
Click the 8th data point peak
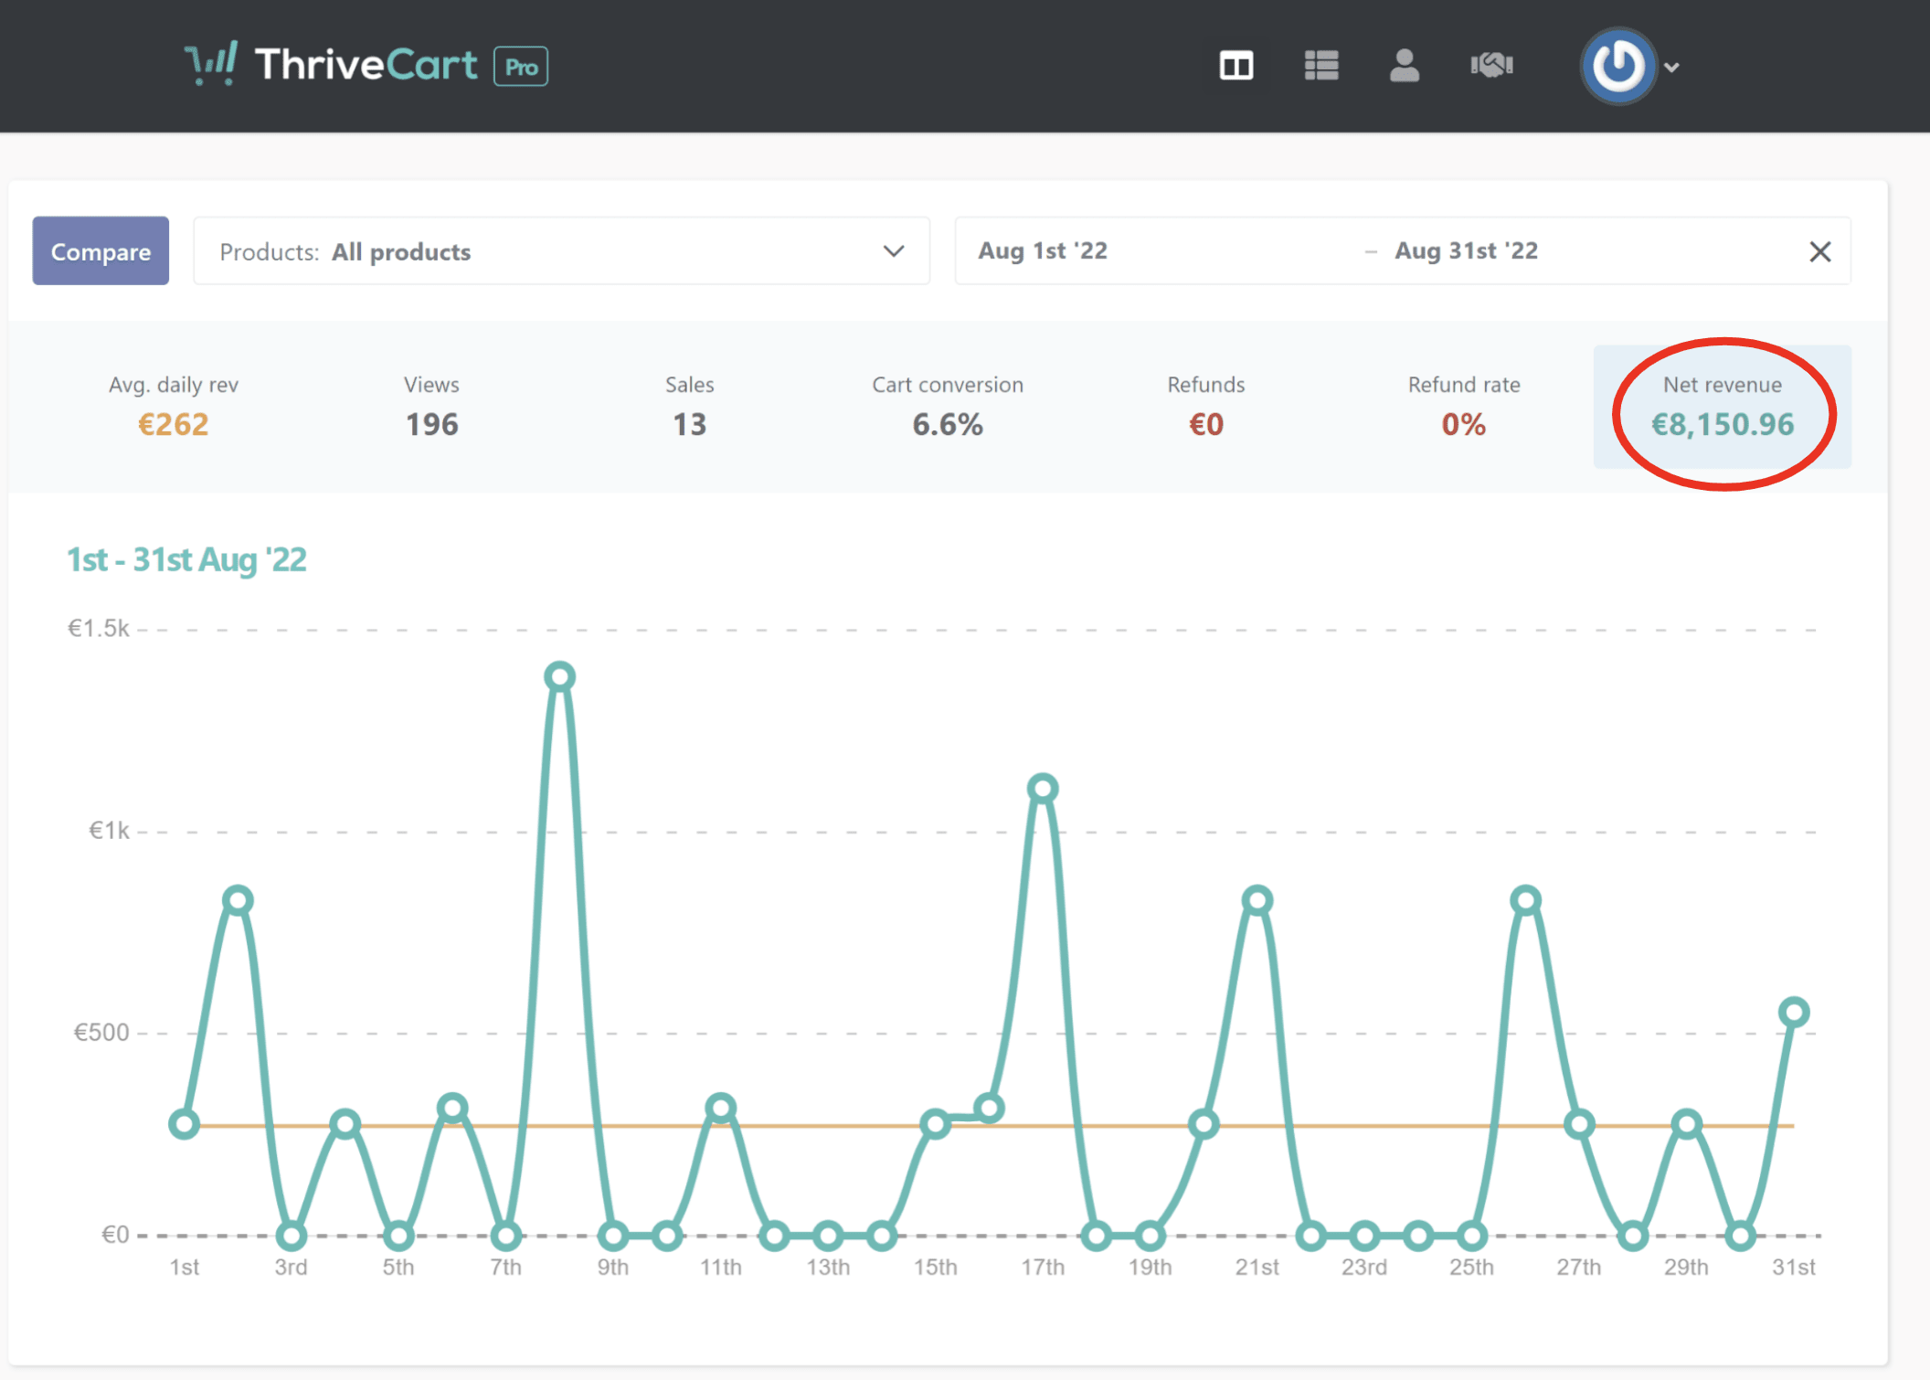(x=559, y=676)
